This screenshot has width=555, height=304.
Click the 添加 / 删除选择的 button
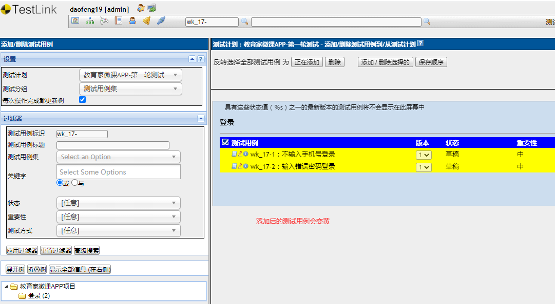pyautogui.click(x=385, y=62)
